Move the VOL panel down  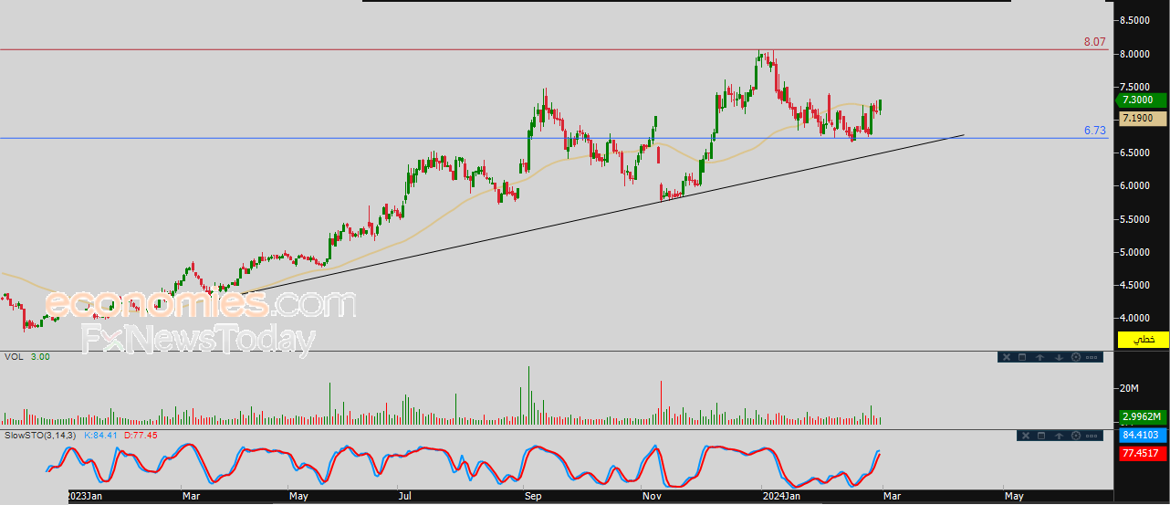click(x=1058, y=357)
